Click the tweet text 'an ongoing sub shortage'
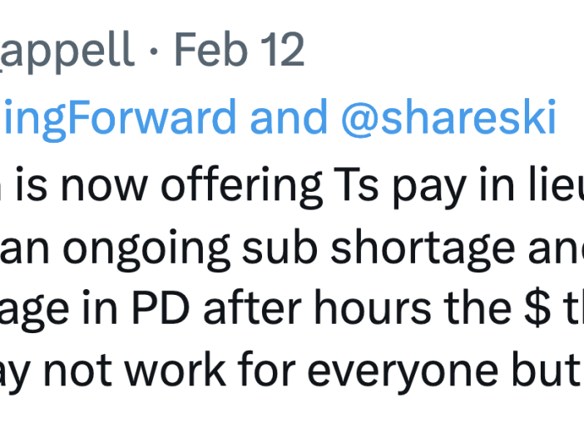The image size is (584, 437). [258, 249]
